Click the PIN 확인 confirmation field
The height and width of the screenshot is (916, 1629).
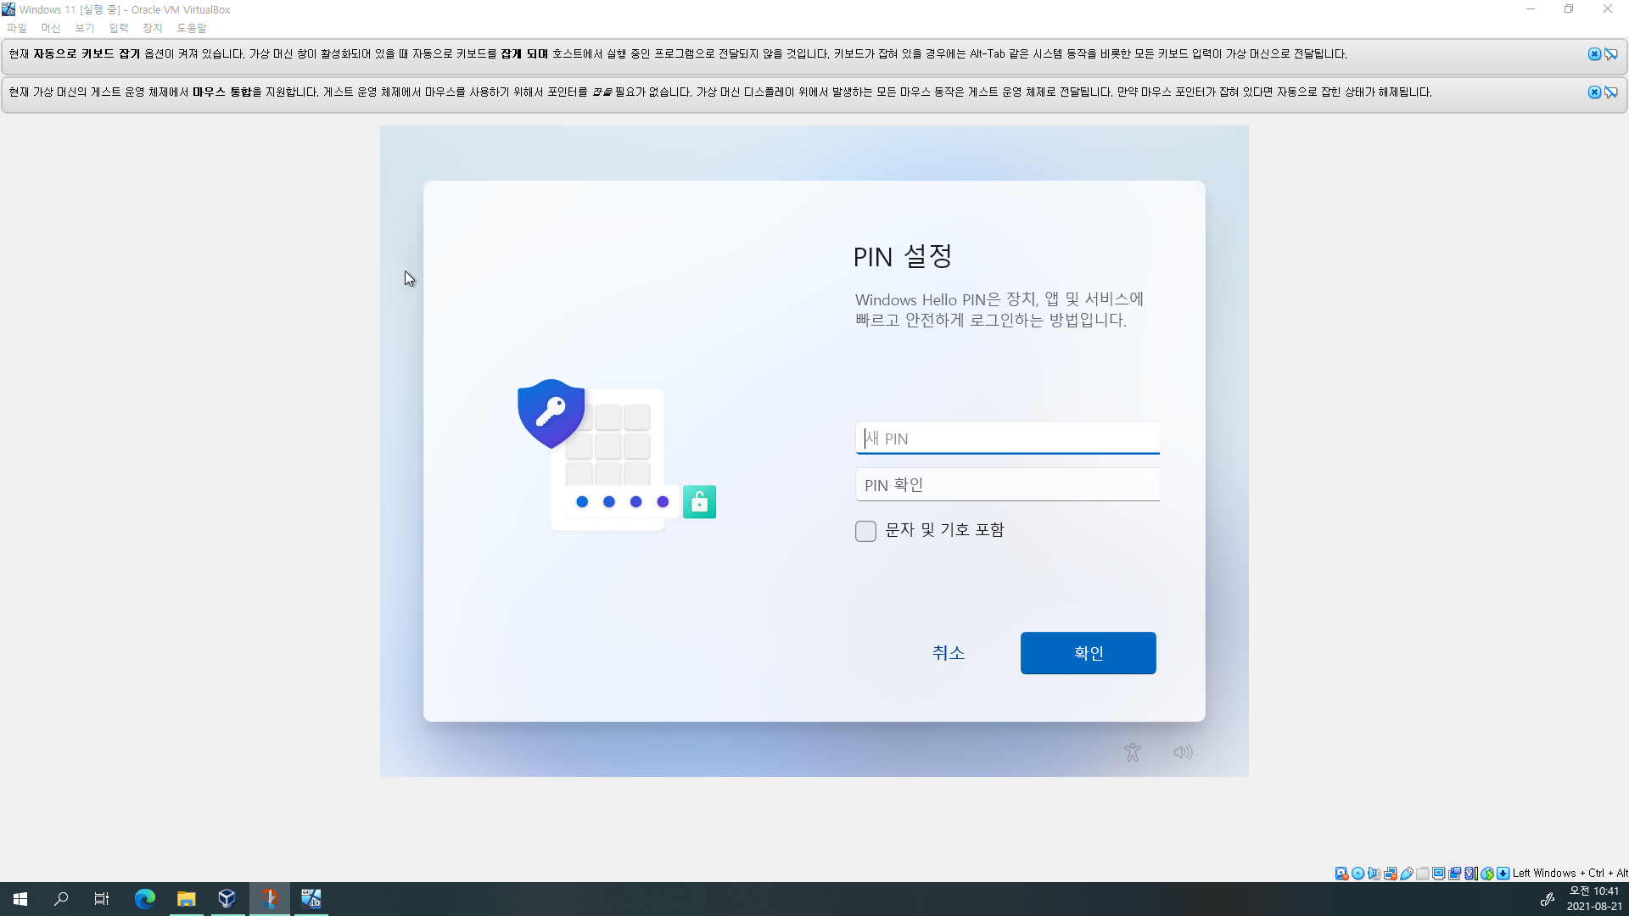[x=1007, y=485]
